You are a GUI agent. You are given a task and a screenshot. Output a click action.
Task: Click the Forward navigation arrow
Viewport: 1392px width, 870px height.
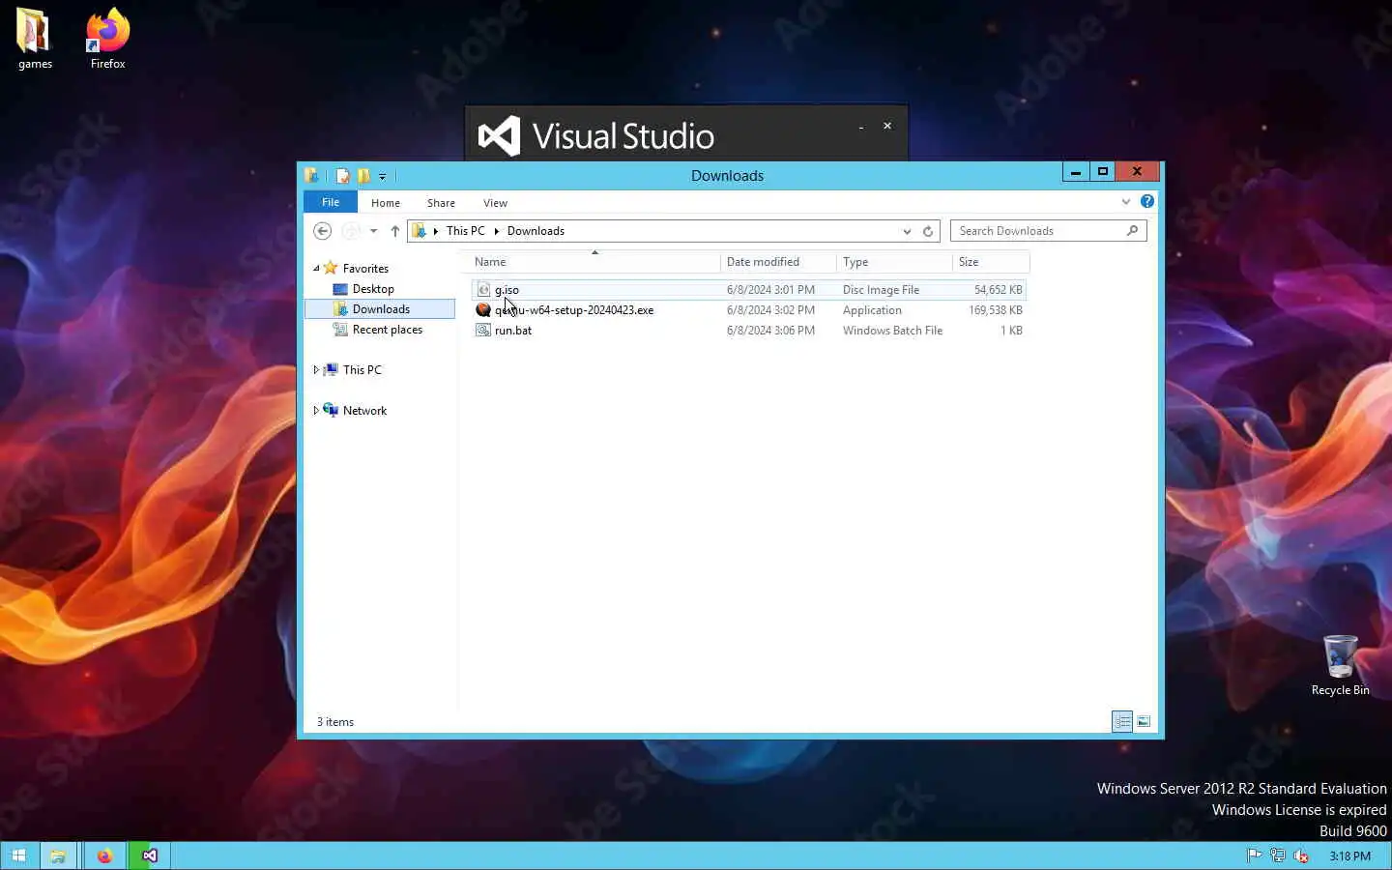coord(351,231)
